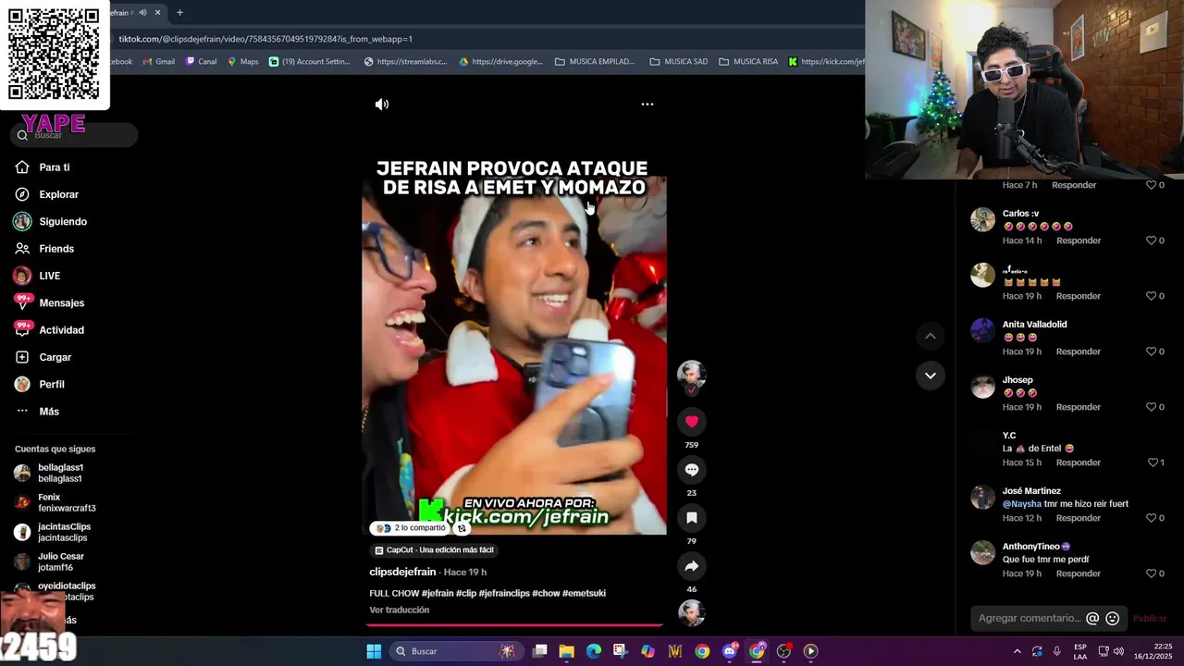1184x666 pixels.
Task: Click the TikTok search field
Action: (x=74, y=135)
